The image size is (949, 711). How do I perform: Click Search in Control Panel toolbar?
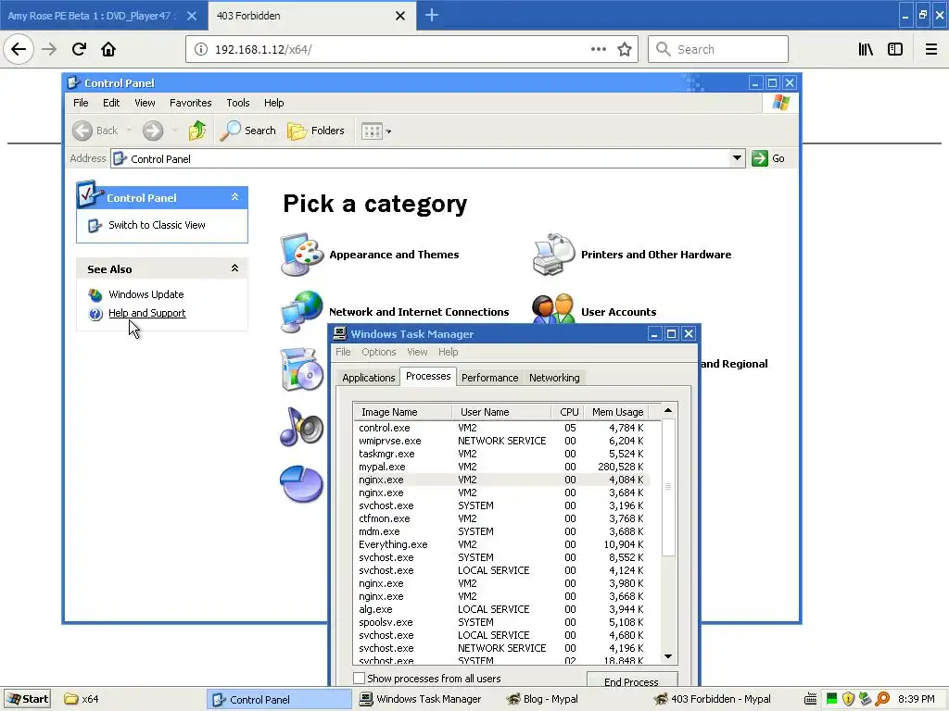(247, 131)
